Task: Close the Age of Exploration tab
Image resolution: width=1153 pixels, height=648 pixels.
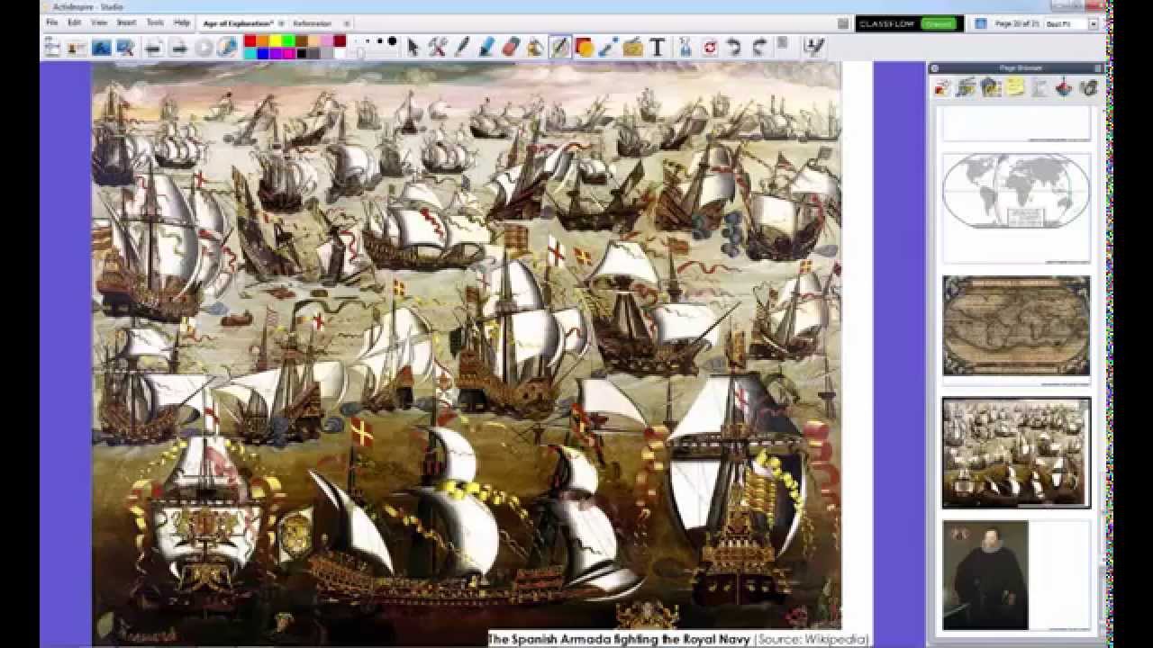Action: tap(281, 22)
